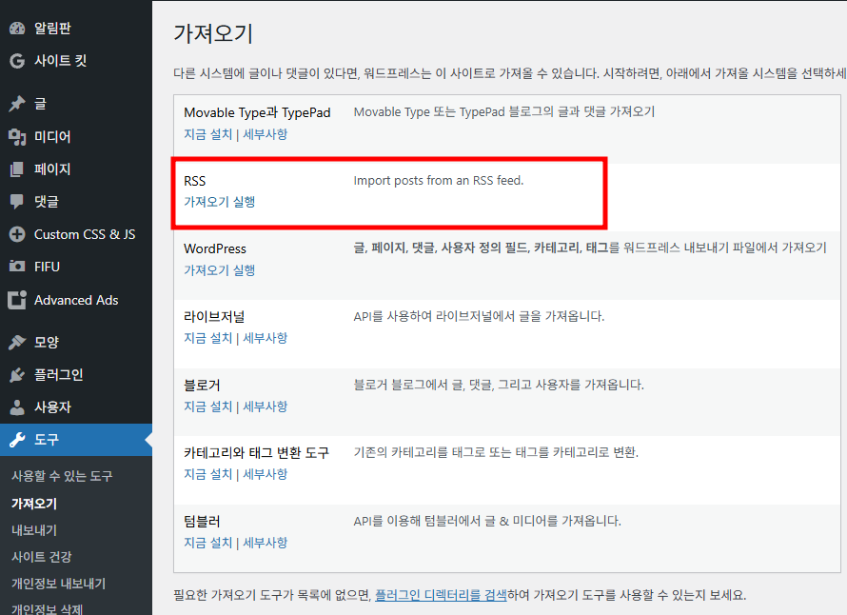
Task: Open 세부사항 under 텀블러
Action: tap(266, 543)
